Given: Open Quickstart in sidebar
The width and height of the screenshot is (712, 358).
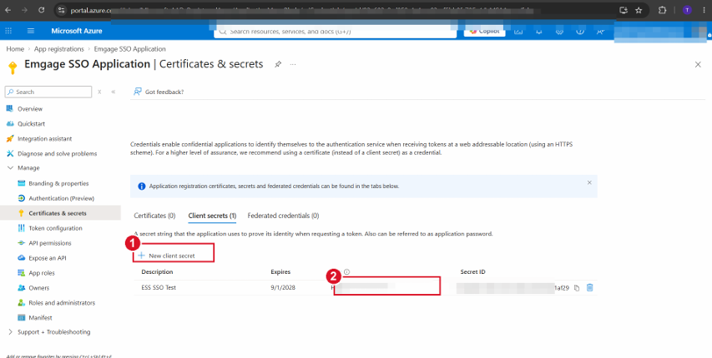Looking at the screenshot, I should [32, 124].
